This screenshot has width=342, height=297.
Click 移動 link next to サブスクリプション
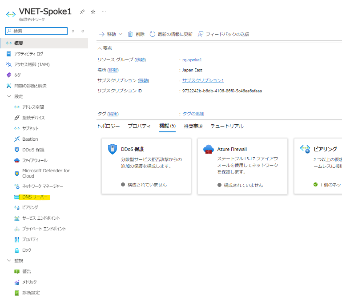pos(143,80)
